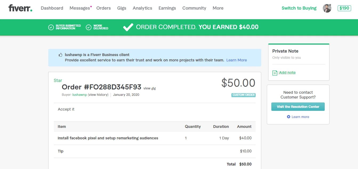Viewport: 358px width, 169px height.
Task: Click the Fiverr logo
Action: (x=20, y=8)
